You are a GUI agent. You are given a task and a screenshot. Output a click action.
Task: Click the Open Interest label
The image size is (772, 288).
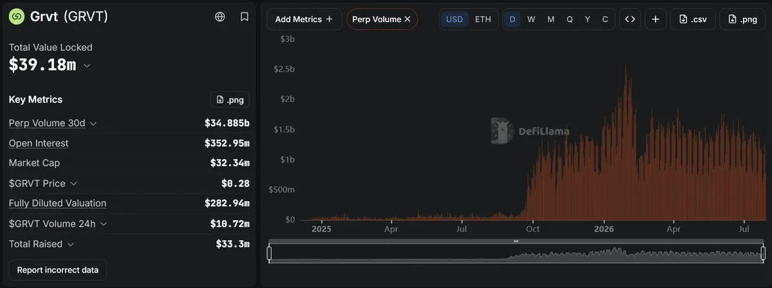tap(39, 143)
